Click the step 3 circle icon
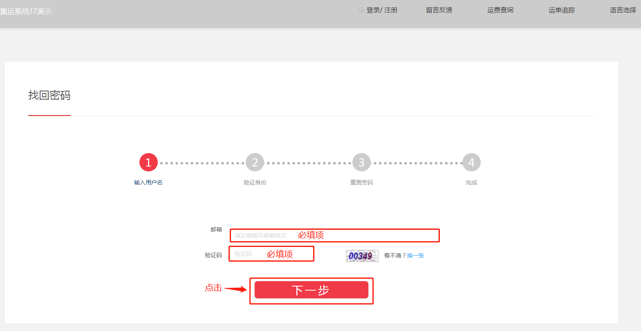This screenshot has width=641, height=331. point(361,162)
